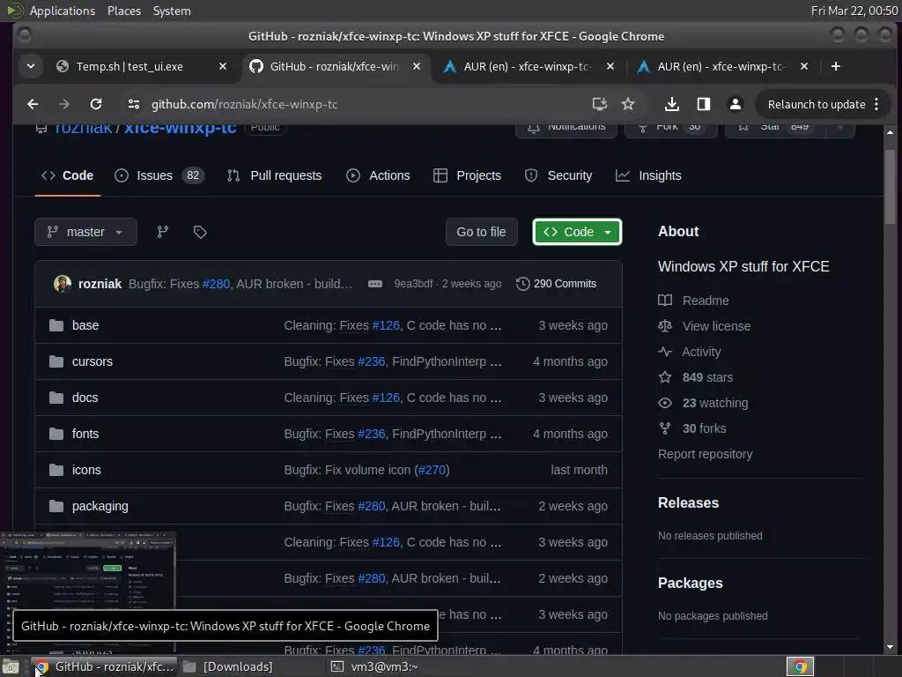Reload the GitHub page
This screenshot has height=677, width=902.
pyautogui.click(x=96, y=104)
